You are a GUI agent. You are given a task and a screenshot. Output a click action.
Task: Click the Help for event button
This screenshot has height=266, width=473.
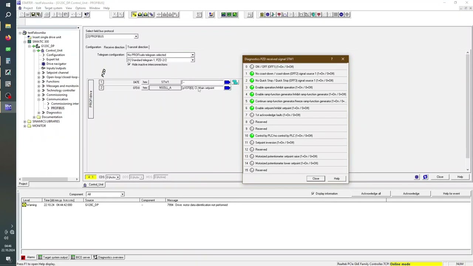452,194
